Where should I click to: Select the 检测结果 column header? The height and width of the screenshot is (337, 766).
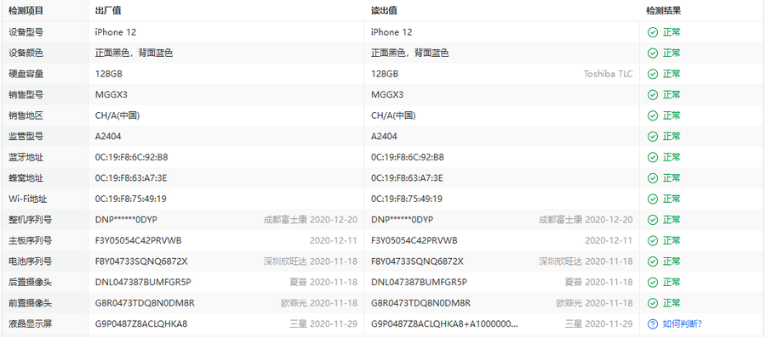pos(663,11)
